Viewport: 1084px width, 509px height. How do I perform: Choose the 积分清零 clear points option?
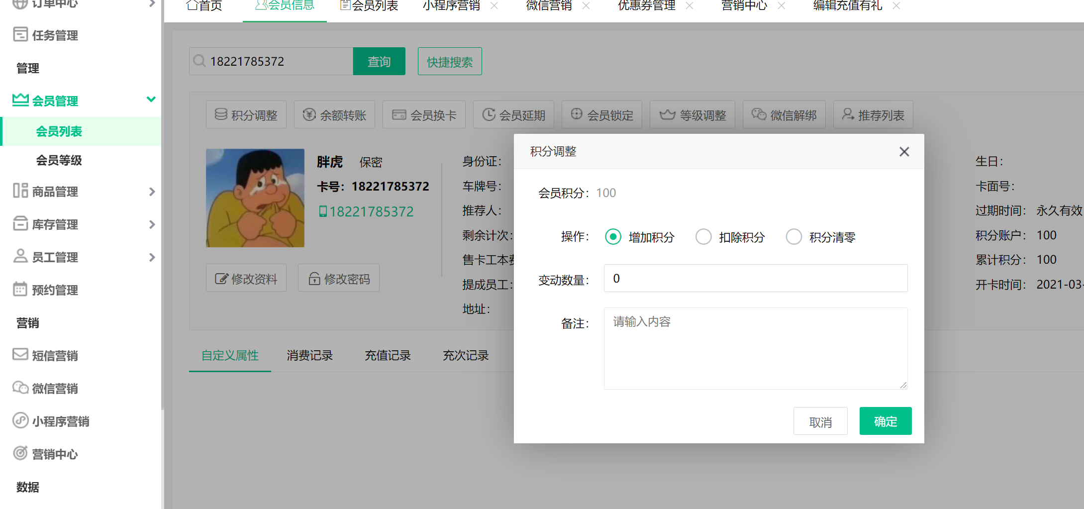tap(793, 237)
